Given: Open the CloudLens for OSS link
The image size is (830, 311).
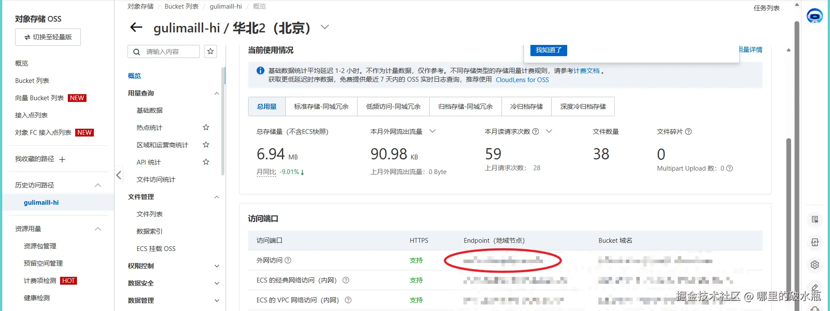Looking at the screenshot, I should coord(522,80).
